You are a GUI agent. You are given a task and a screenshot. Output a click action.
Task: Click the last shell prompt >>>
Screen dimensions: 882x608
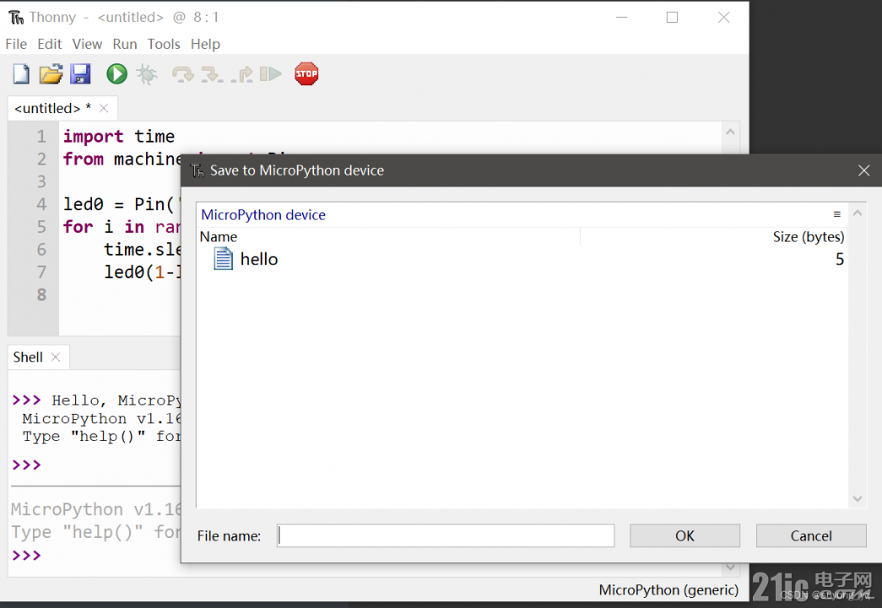[26, 555]
